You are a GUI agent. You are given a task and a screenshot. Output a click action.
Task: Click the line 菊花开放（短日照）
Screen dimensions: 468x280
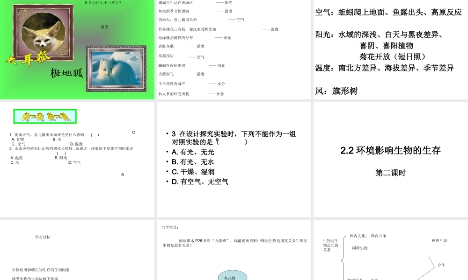coord(393,56)
